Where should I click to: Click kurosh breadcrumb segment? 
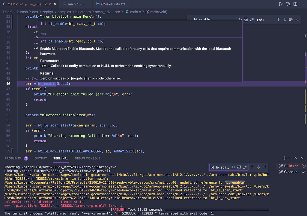click(x=22, y=12)
